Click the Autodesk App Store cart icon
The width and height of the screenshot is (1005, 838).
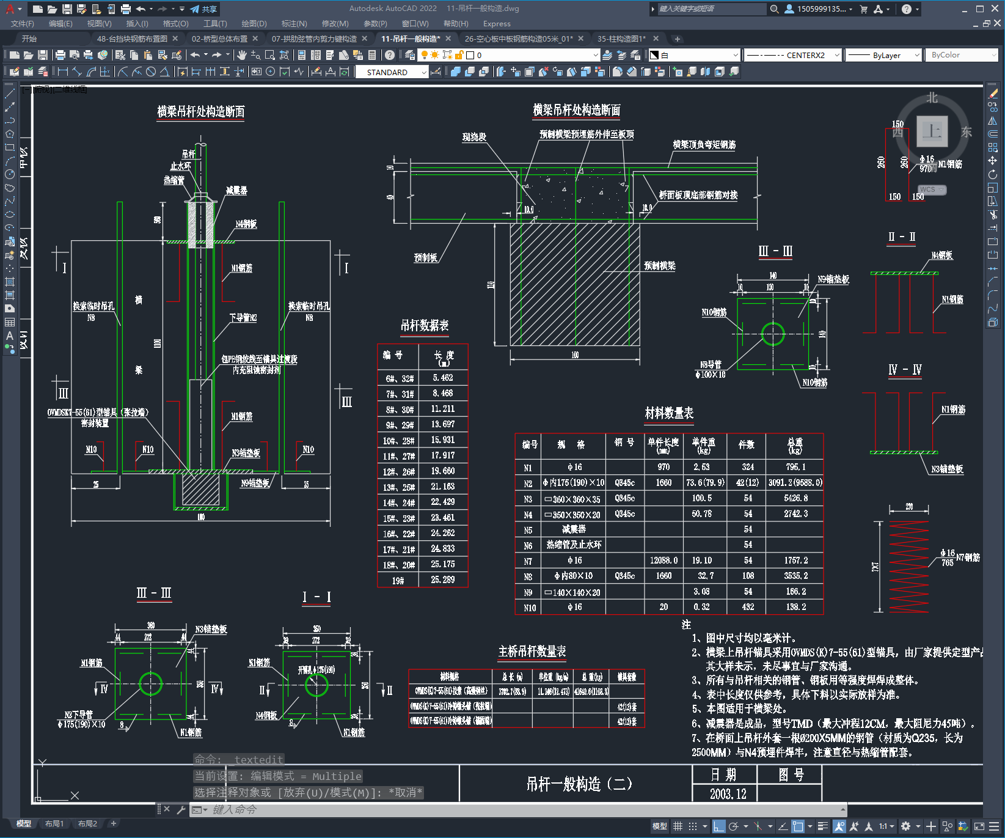coord(864,9)
